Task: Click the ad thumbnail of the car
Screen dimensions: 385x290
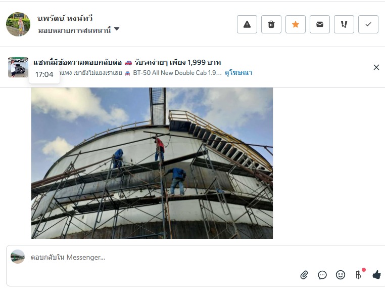Action: [18, 67]
